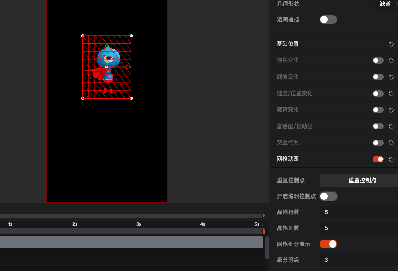Reset the 交互行为 setting
This screenshot has height=271, width=398.
click(x=391, y=143)
